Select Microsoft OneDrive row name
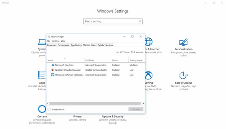The height and width of the screenshot is (129, 226). point(64,65)
